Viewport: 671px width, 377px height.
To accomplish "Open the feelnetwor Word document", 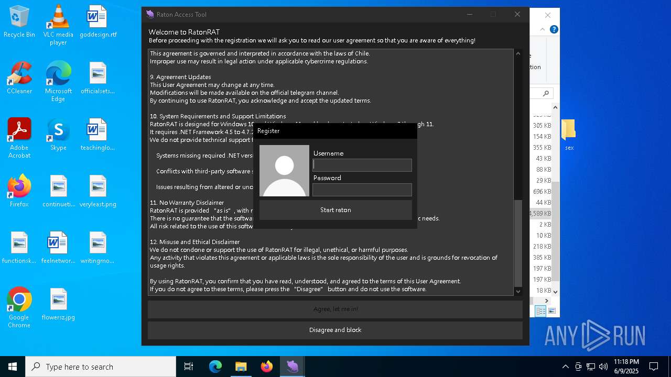I will click(58, 248).
